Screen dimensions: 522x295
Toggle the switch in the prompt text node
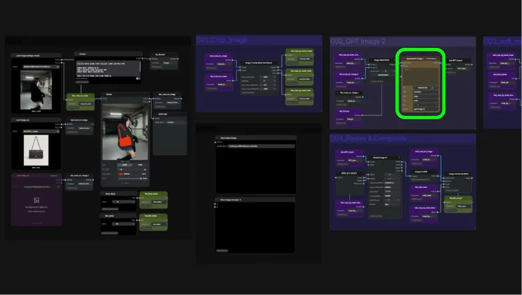[x=138, y=79]
